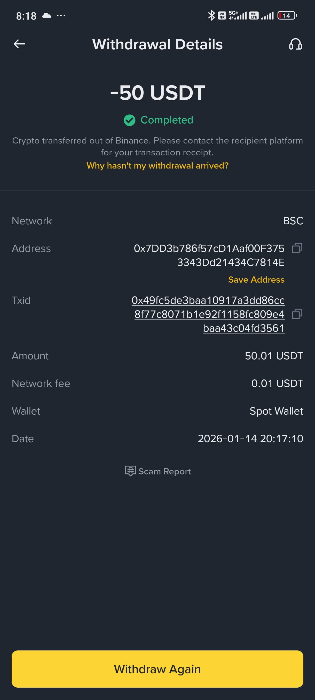Open customer support headset icon
Screen dimensions: 315x700
295,44
